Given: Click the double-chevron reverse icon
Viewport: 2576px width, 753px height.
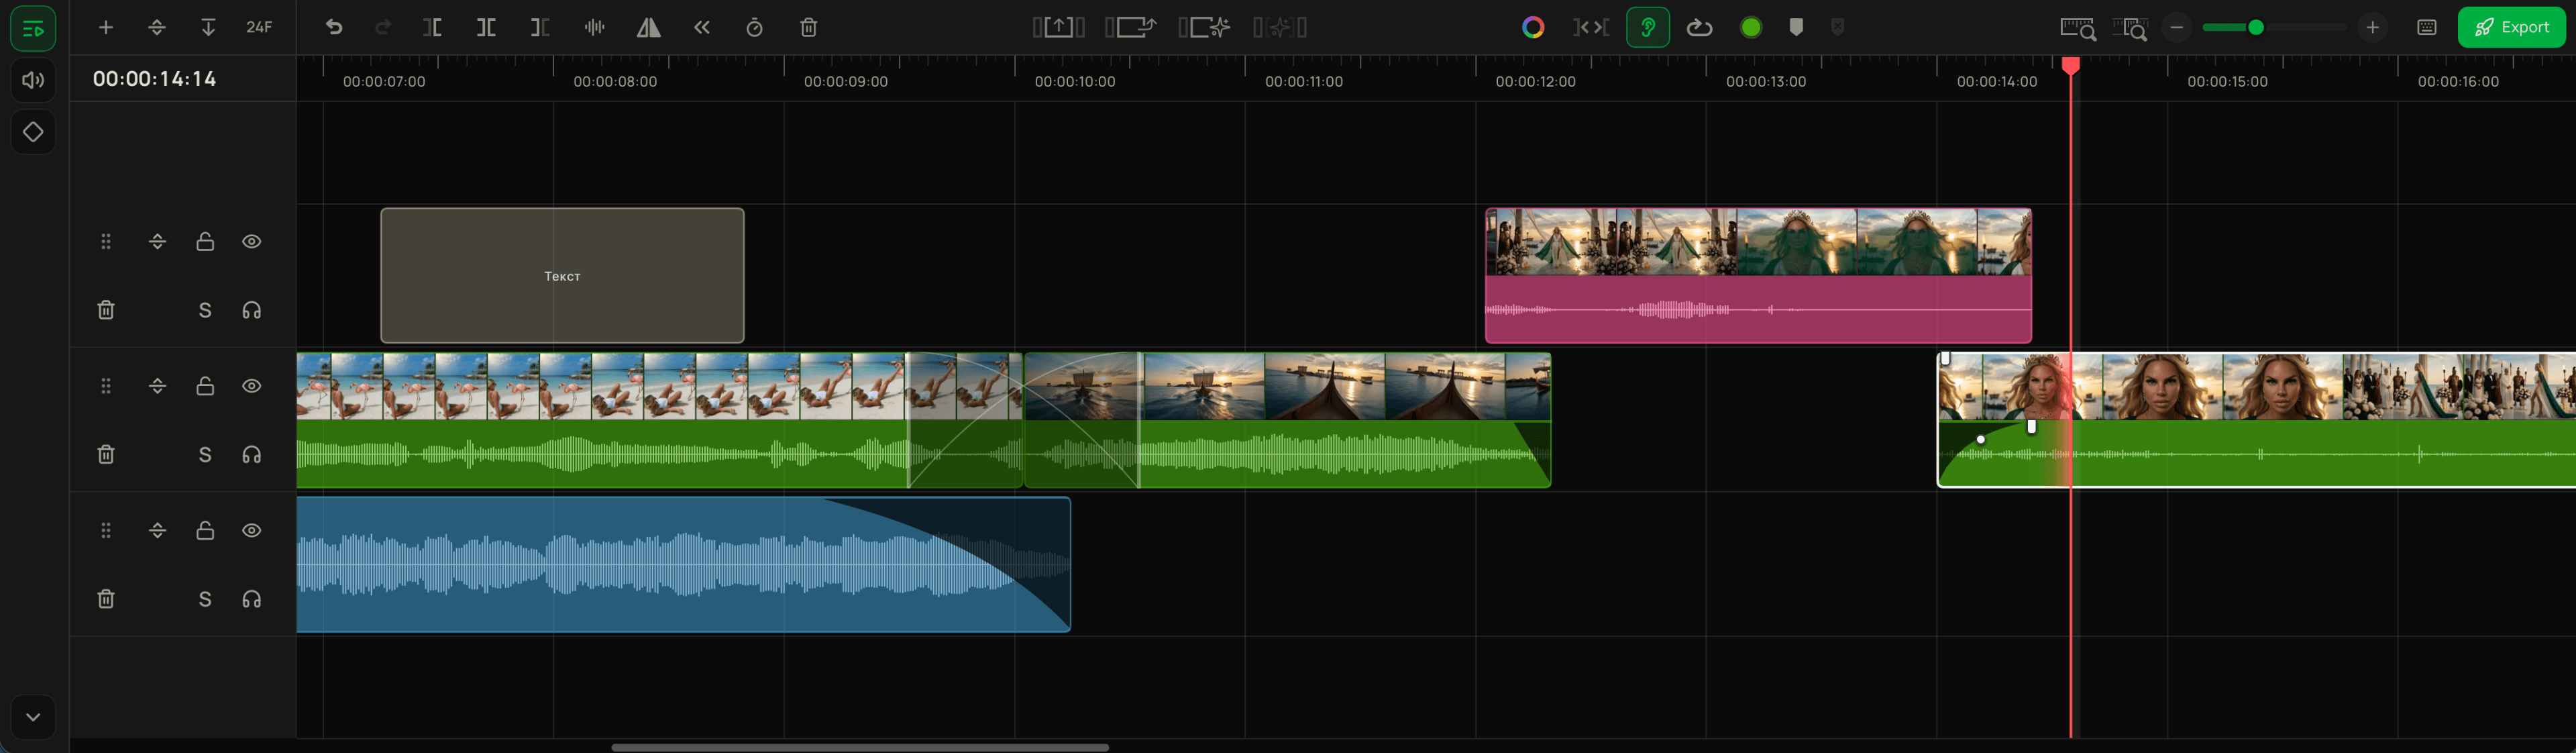Looking at the screenshot, I should [x=702, y=28].
